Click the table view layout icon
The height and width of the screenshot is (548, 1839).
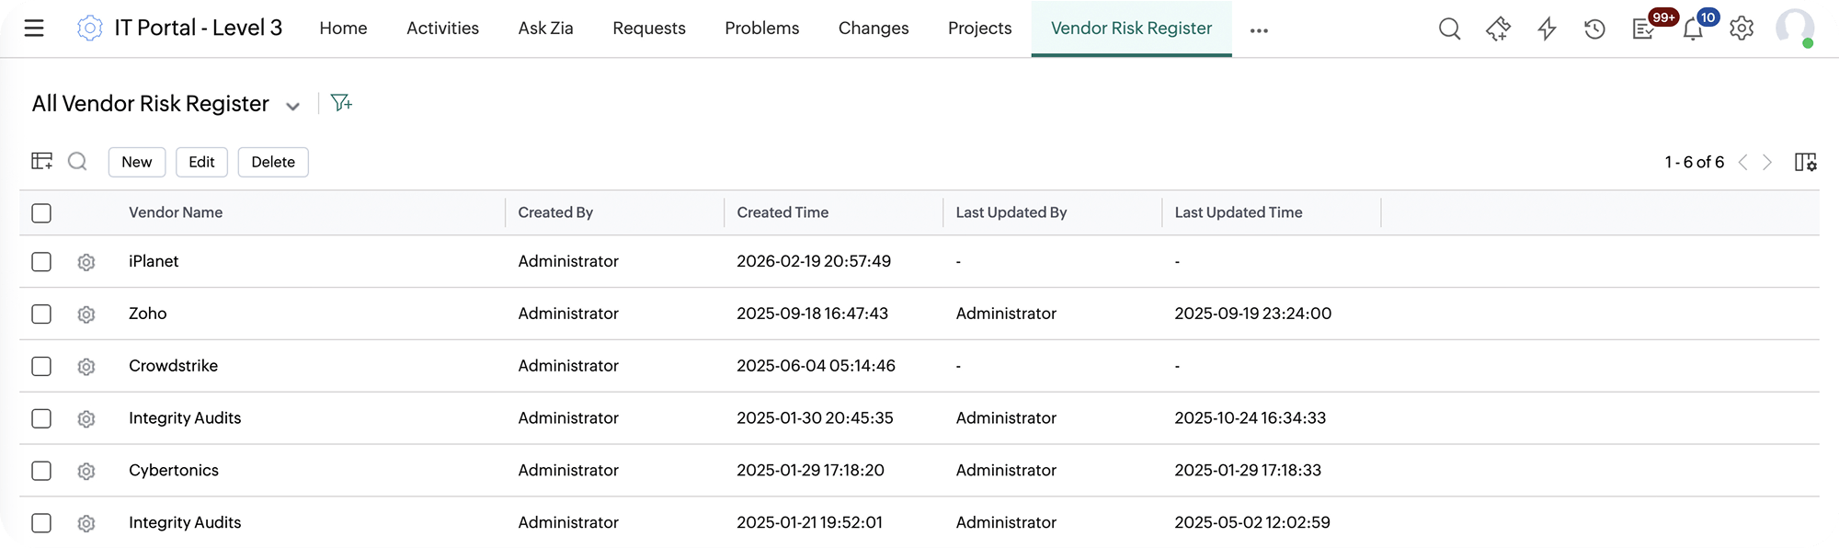tap(41, 162)
